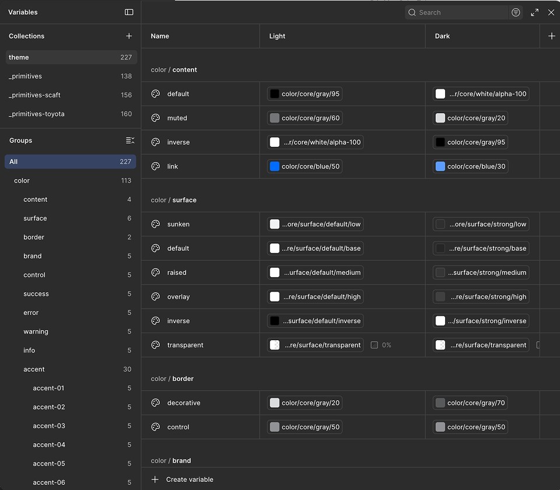560x490 pixels.
Task: Click color/core/blue/30 swatch for link Dark
Action: point(440,166)
